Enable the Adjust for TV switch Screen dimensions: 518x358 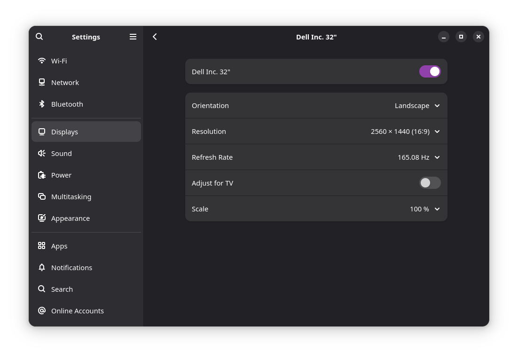point(430,183)
